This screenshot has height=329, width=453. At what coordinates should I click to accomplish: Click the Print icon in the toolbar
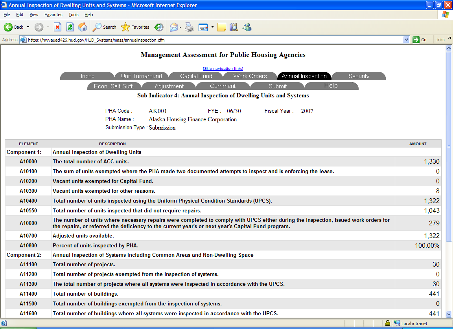pos(189,27)
